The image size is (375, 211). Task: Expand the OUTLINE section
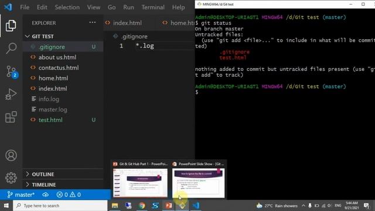[x=63, y=174]
